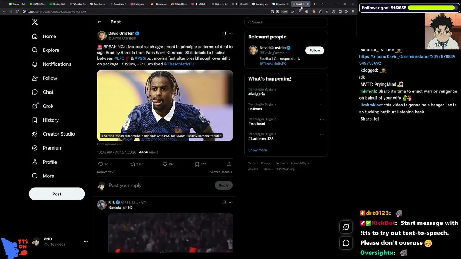Click the Post your reply field

pyautogui.click(x=161, y=186)
